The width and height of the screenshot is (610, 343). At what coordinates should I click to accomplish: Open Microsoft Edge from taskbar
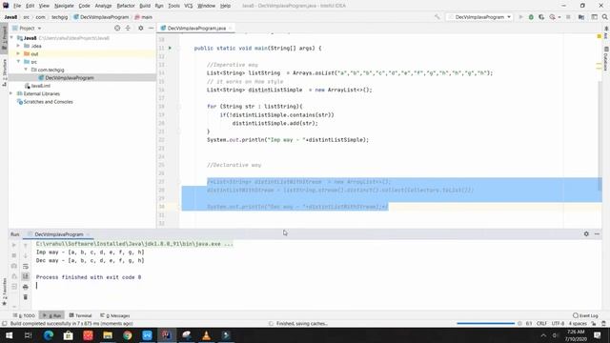49,335
